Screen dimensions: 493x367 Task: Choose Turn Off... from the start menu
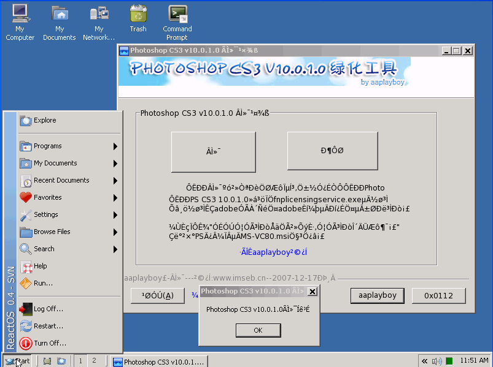69,344
